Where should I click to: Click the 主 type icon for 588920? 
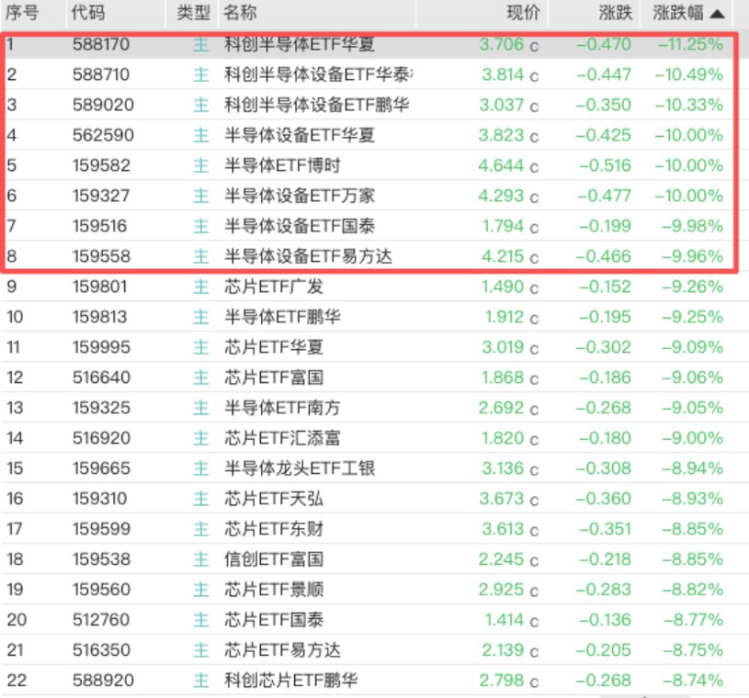tap(201, 681)
